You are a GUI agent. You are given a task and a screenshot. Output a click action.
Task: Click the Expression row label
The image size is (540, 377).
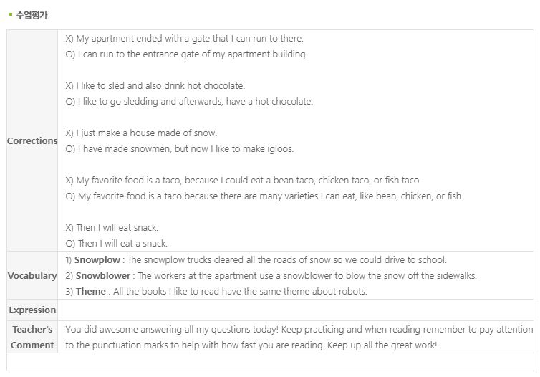click(32, 310)
